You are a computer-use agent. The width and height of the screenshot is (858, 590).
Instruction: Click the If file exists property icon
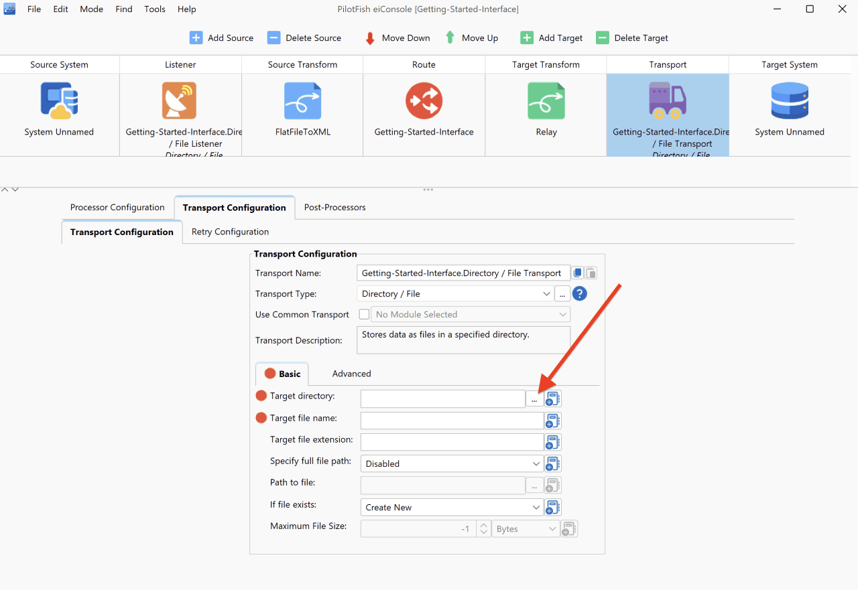click(553, 507)
